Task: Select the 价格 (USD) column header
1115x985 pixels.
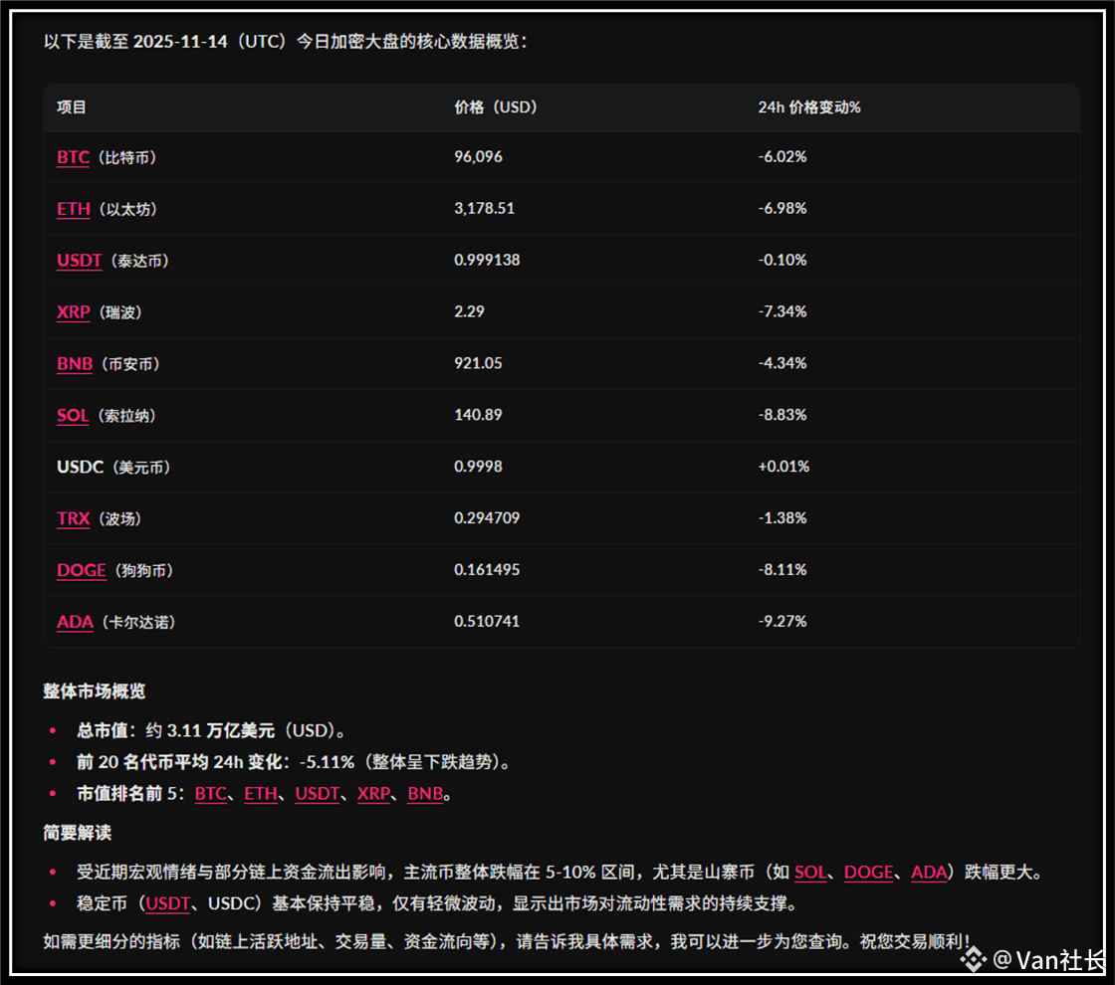Action: click(496, 107)
